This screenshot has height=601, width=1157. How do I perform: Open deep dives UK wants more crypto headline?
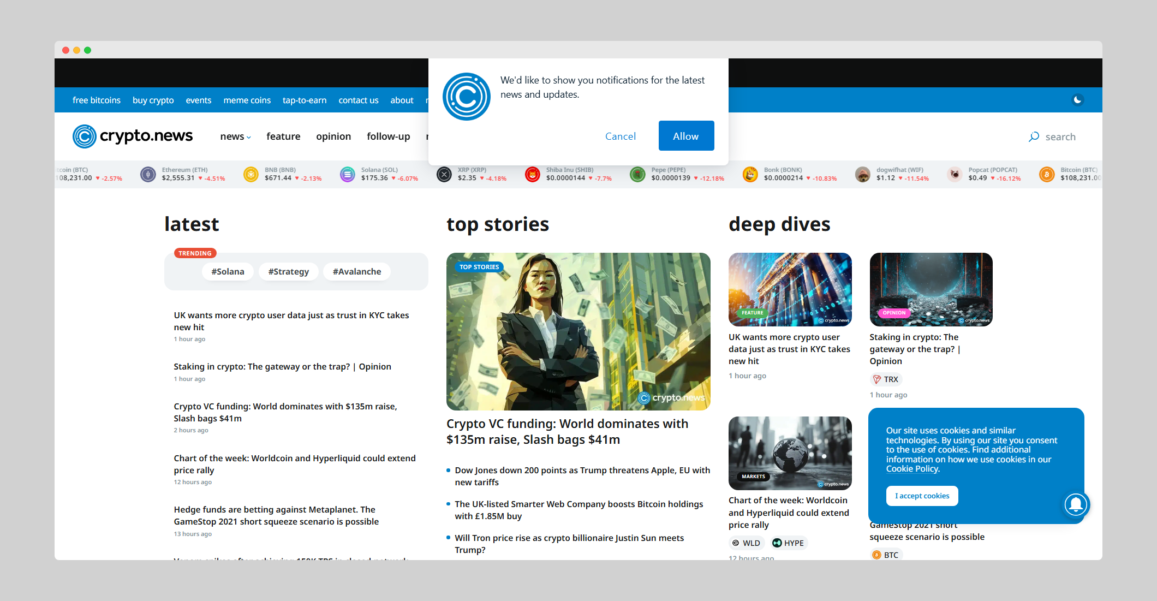pyautogui.click(x=789, y=349)
